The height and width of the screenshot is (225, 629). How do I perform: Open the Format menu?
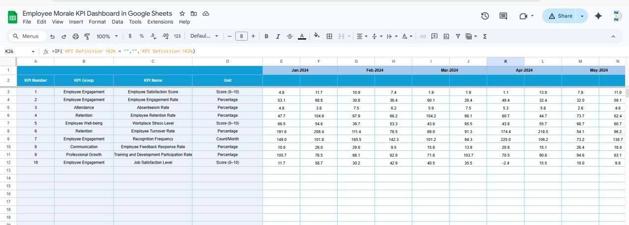[97, 22]
